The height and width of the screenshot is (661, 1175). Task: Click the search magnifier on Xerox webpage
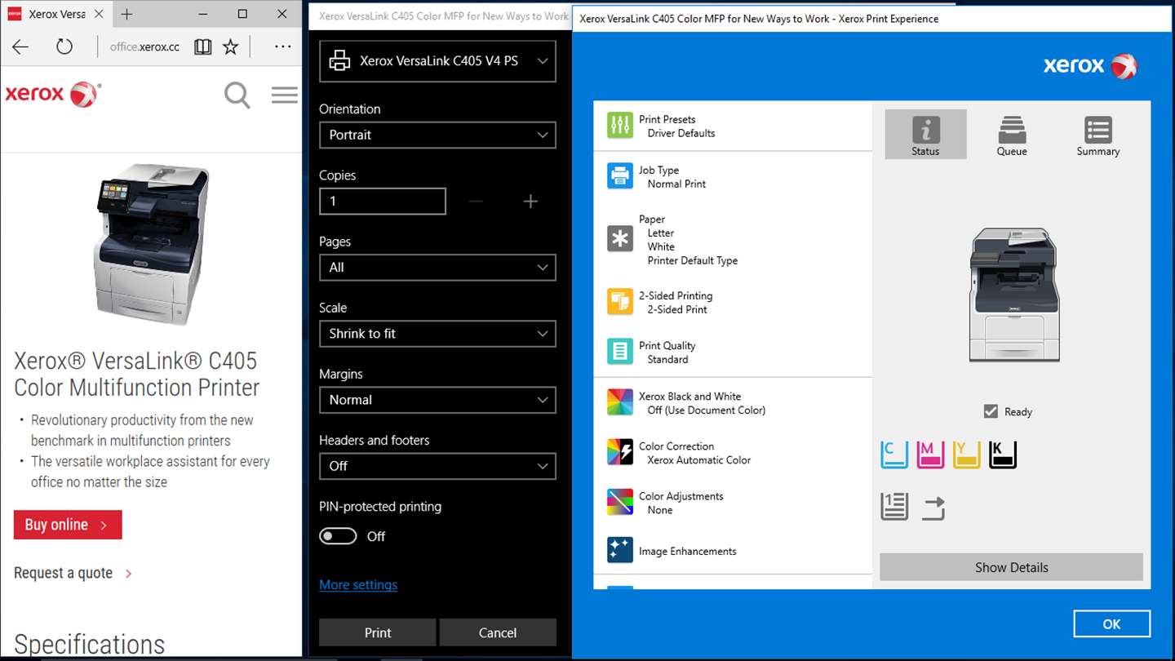click(x=237, y=95)
